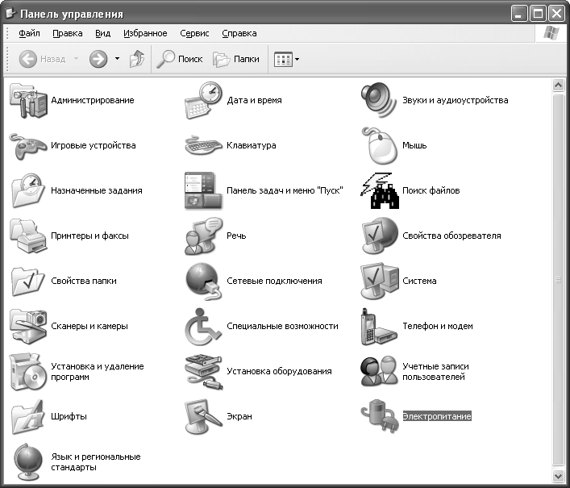The image size is (570, 488).
Task: Click the Назад back button
Action: (x=42, y=59)
